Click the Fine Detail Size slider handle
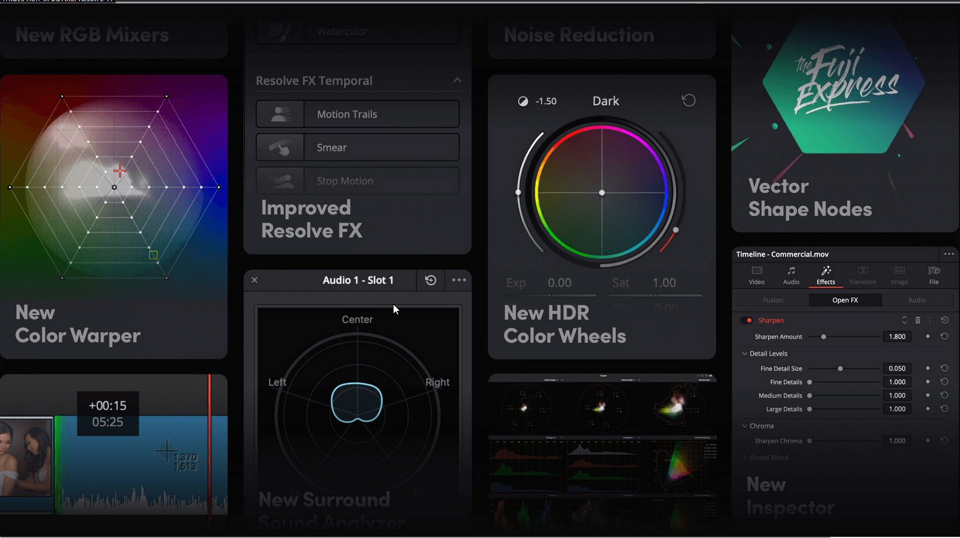Viewport: 960px width, 538px height. 840,368
